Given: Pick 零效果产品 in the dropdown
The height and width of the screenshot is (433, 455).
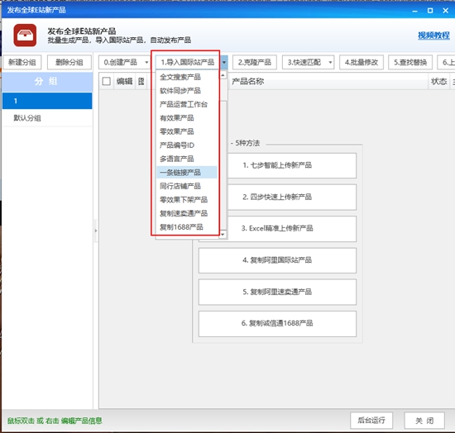Looking at the screenshot, I should pos(187,131).
